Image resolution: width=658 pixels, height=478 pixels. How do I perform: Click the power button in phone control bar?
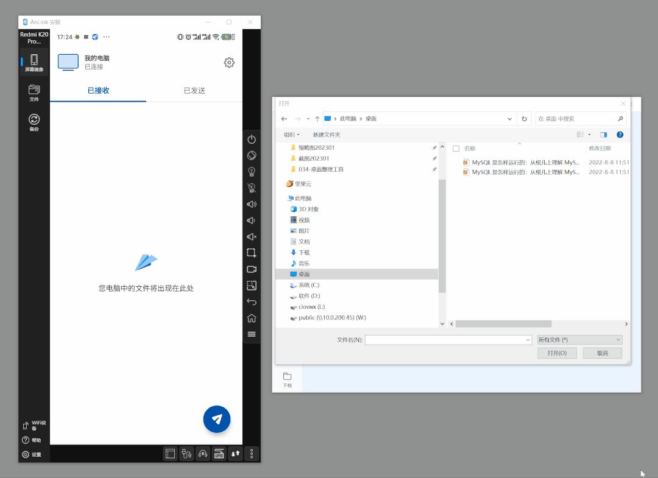tap(252, 139)
